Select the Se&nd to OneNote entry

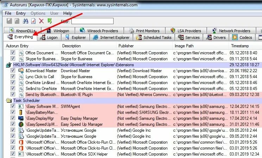pos(41,89)
